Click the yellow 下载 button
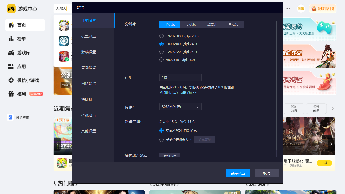Viewport: 345px width, 194px height. pyautogui.click(x=324, y=163)
